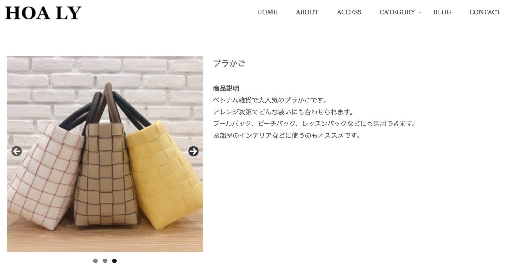Open the CATEGORY menu item

pos(397,12)
